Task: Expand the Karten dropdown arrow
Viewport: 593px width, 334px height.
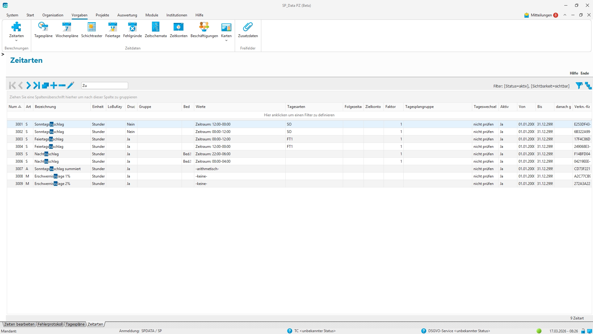Action: (226, 41)
